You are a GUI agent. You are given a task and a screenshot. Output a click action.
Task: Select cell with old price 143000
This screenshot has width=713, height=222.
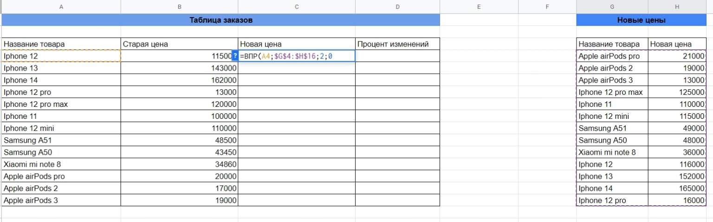click(180, 68)
